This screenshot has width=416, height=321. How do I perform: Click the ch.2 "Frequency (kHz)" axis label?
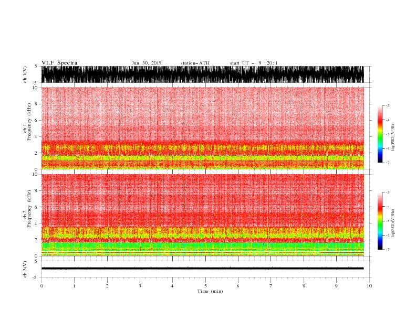click(29, 209)
